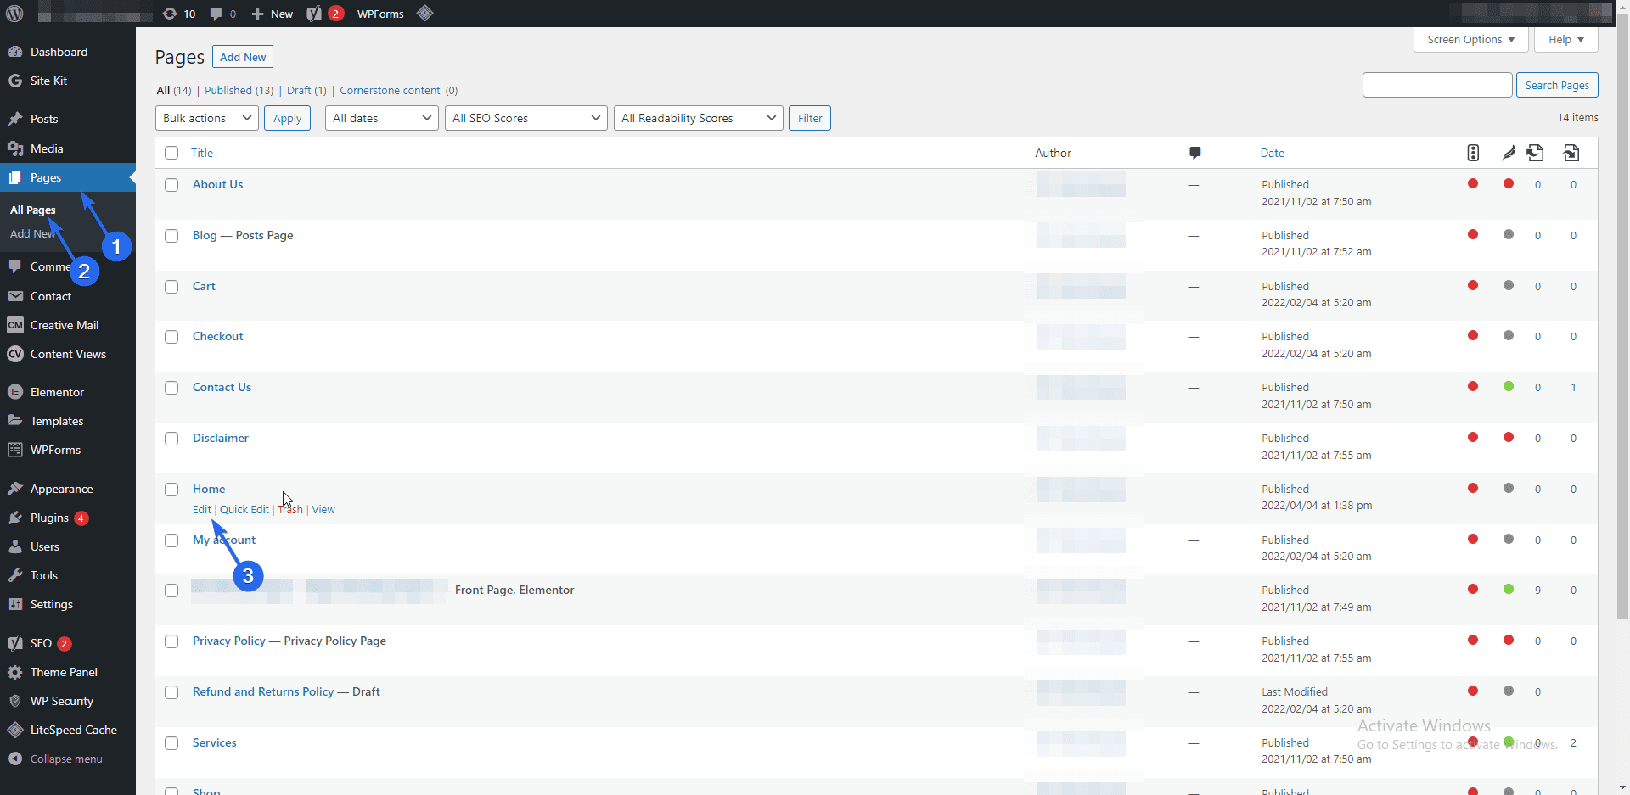This screenshot has width=1630, height=795.
Task: Open the Services page title link
Action: (x=214, y=742)
